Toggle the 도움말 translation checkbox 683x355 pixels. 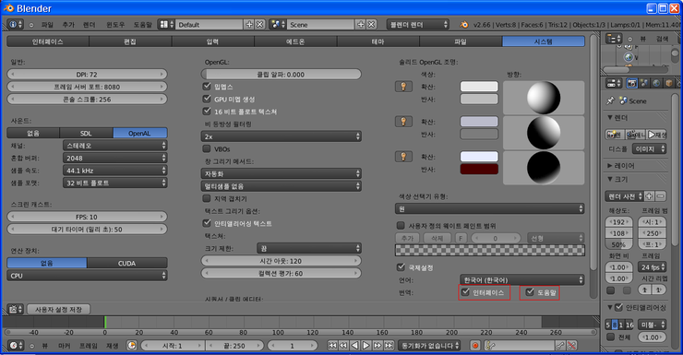530,292
